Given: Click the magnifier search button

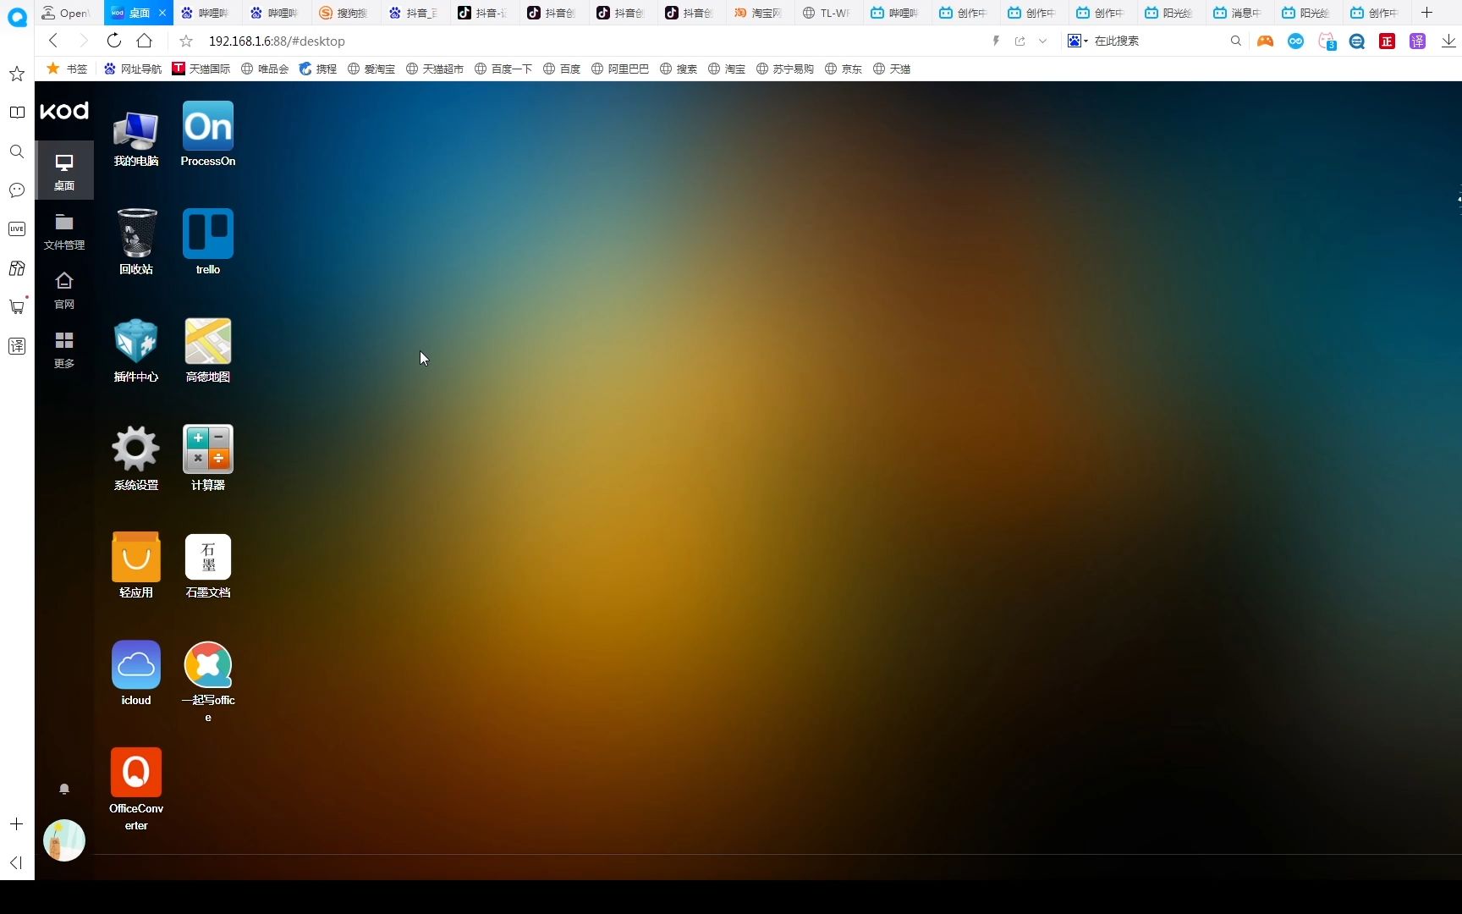Looking at the screenshot, I should point(1236,41).
